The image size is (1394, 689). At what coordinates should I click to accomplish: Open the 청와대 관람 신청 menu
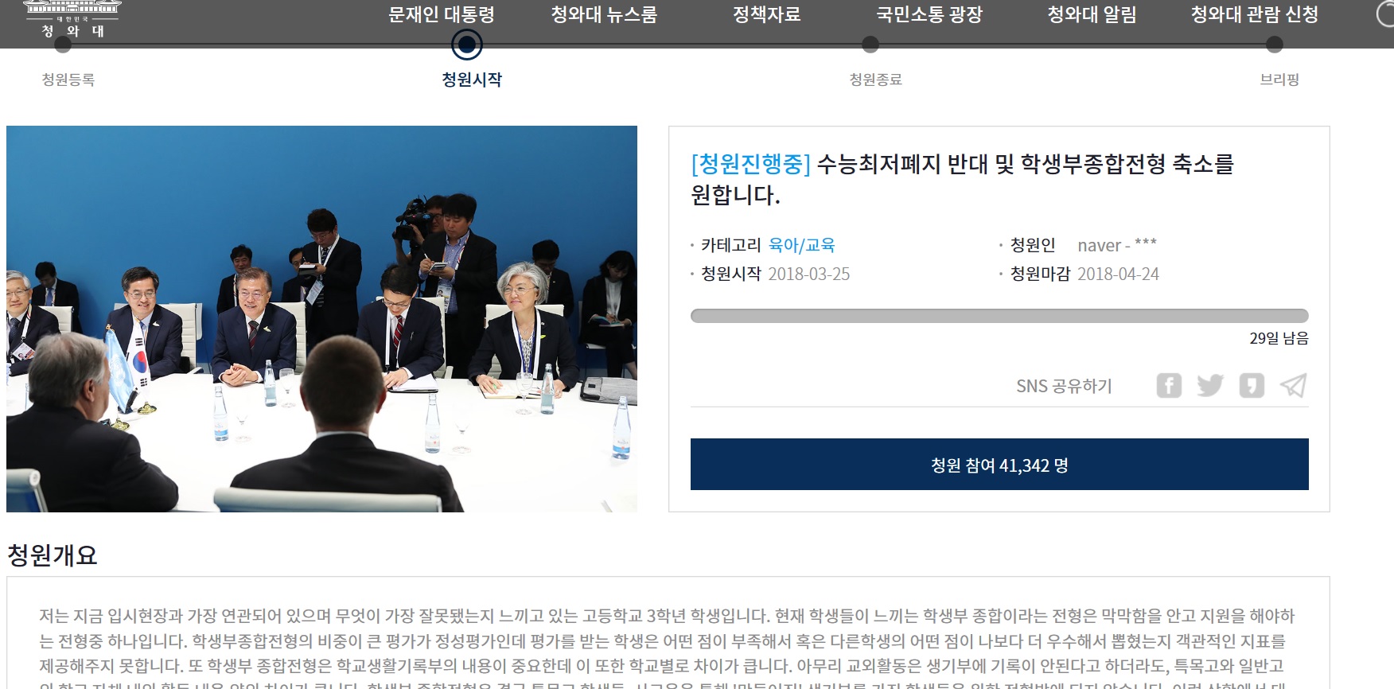tap(1255, 14)
